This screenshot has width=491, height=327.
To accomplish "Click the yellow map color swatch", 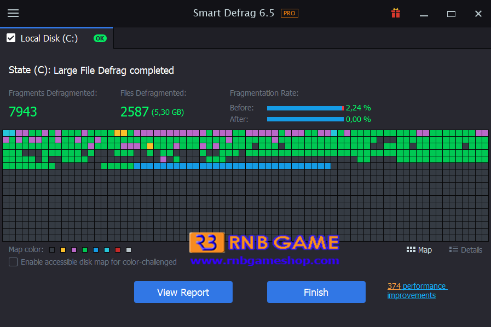I will tap(63, 250).
